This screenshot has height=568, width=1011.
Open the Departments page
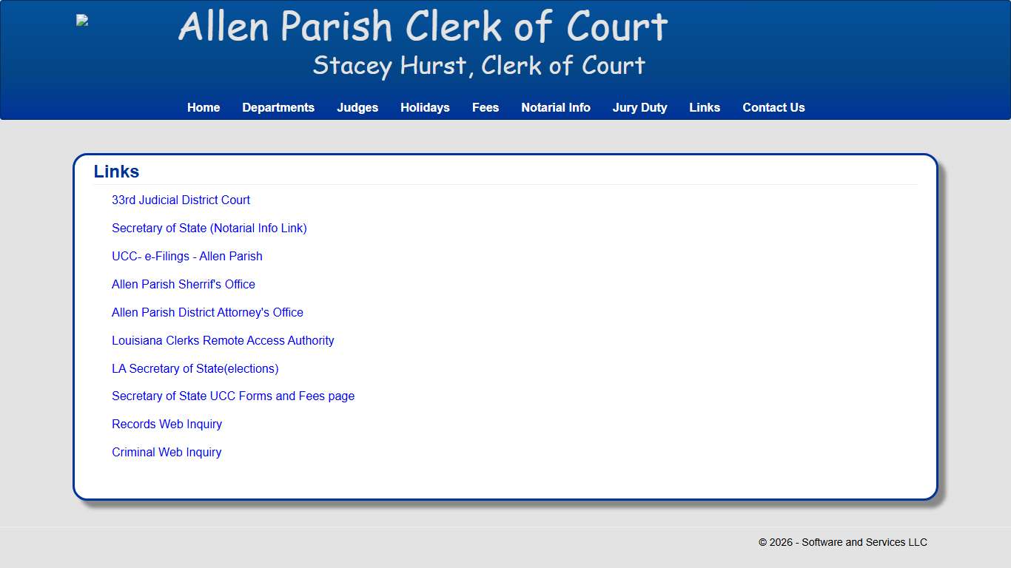(278, 107)
